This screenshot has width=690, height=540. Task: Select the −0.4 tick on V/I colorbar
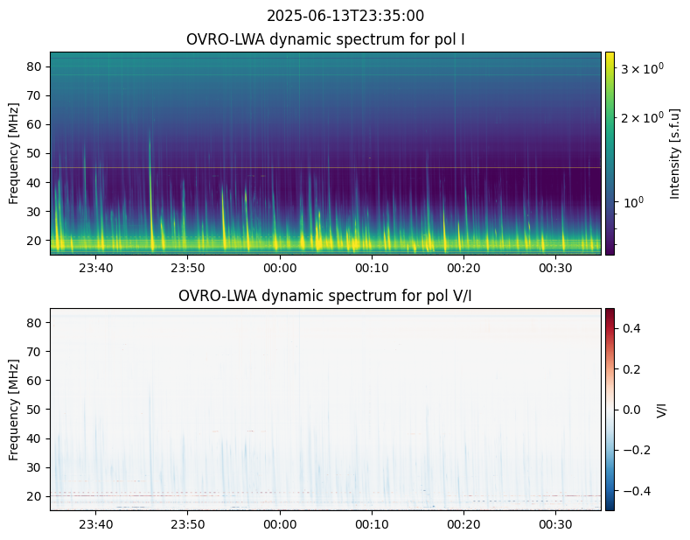pos(636,490)
